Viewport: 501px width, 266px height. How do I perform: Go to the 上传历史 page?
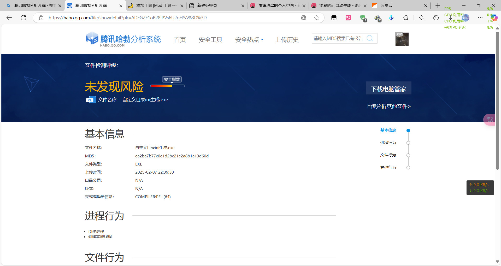[x=287, y=40]
